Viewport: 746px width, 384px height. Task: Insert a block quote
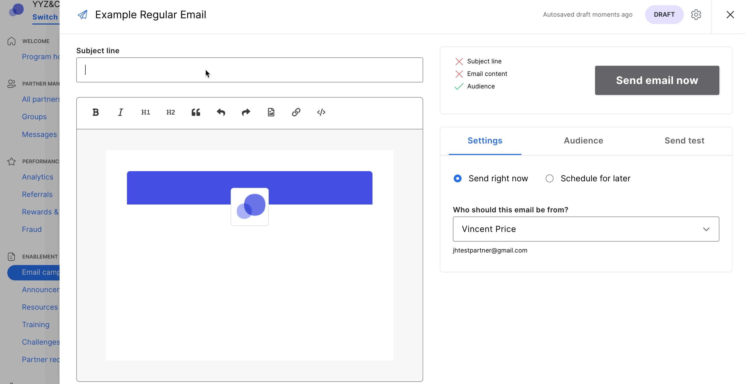pos(196,112)
